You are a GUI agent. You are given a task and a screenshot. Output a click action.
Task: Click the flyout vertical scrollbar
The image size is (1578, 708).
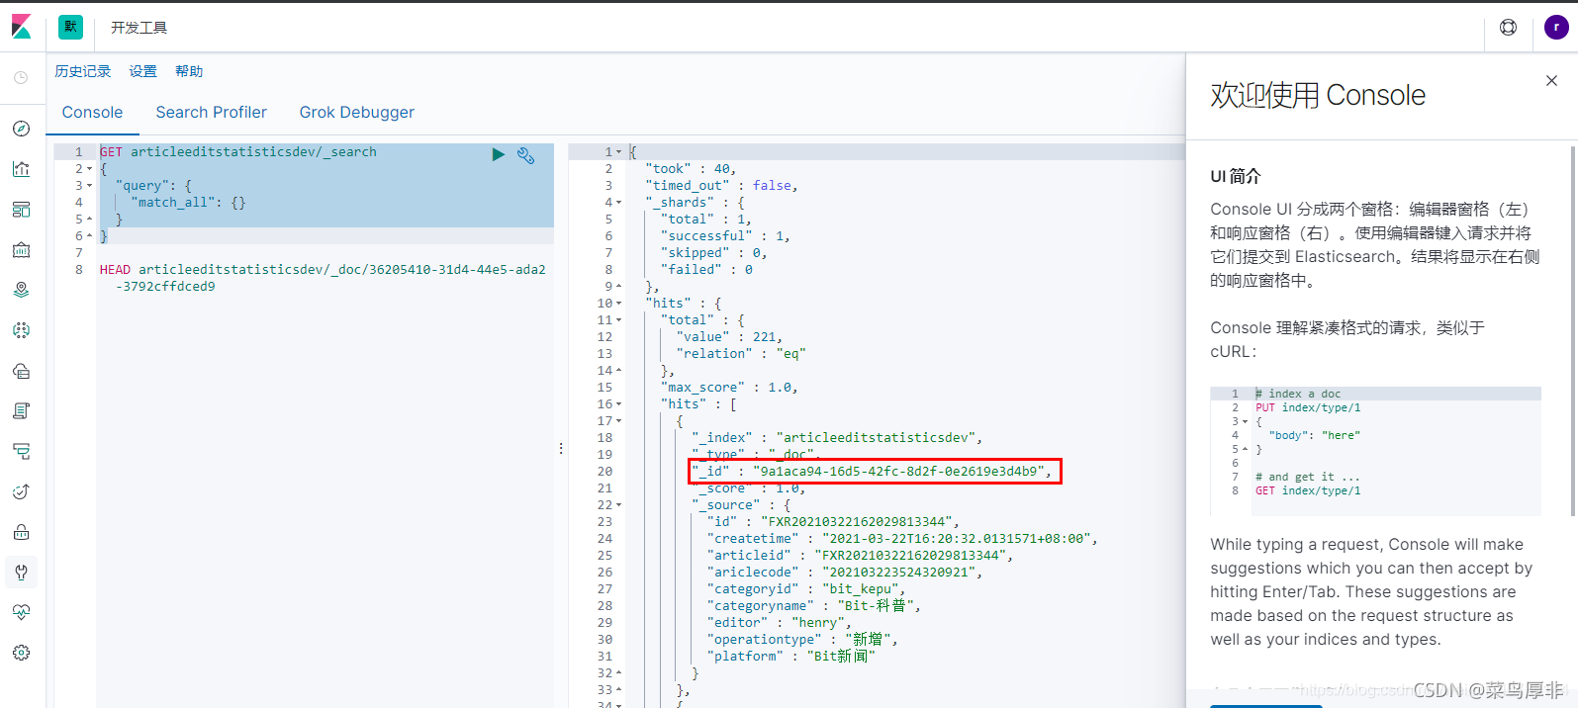[1573, 330]
